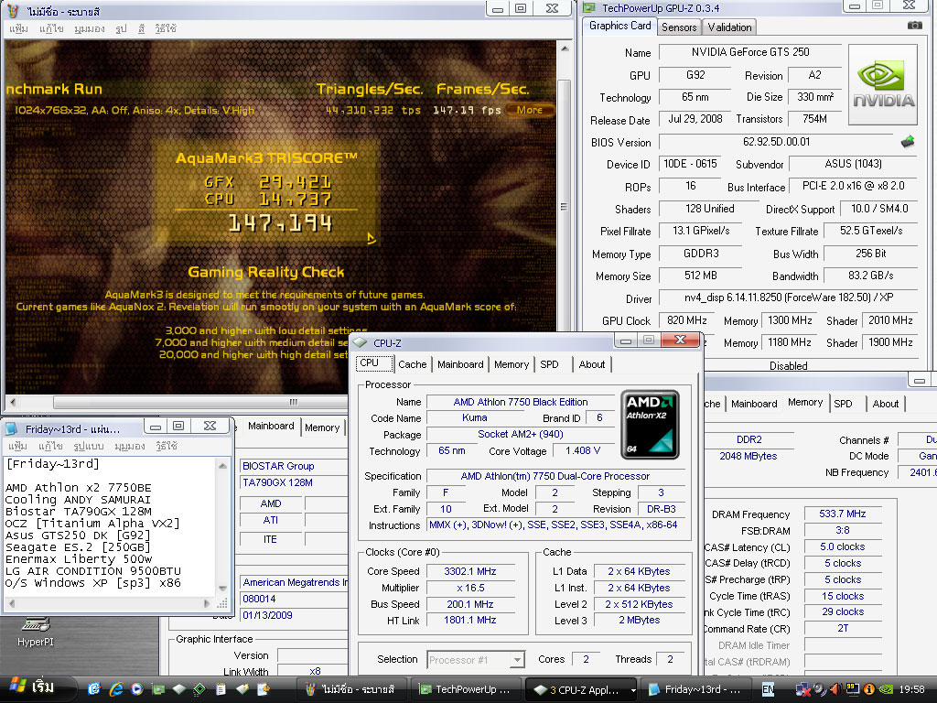Open the Paint วิธีใช้ (Help) menu
The height and width of the screenshot is (703, 937).
point(166,28)
